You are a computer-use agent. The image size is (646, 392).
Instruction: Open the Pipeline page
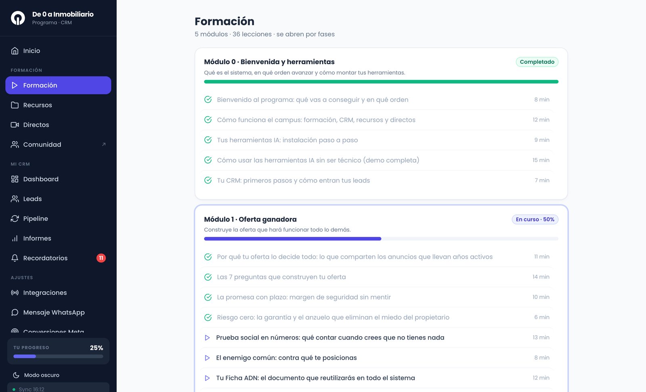[58, 219]
